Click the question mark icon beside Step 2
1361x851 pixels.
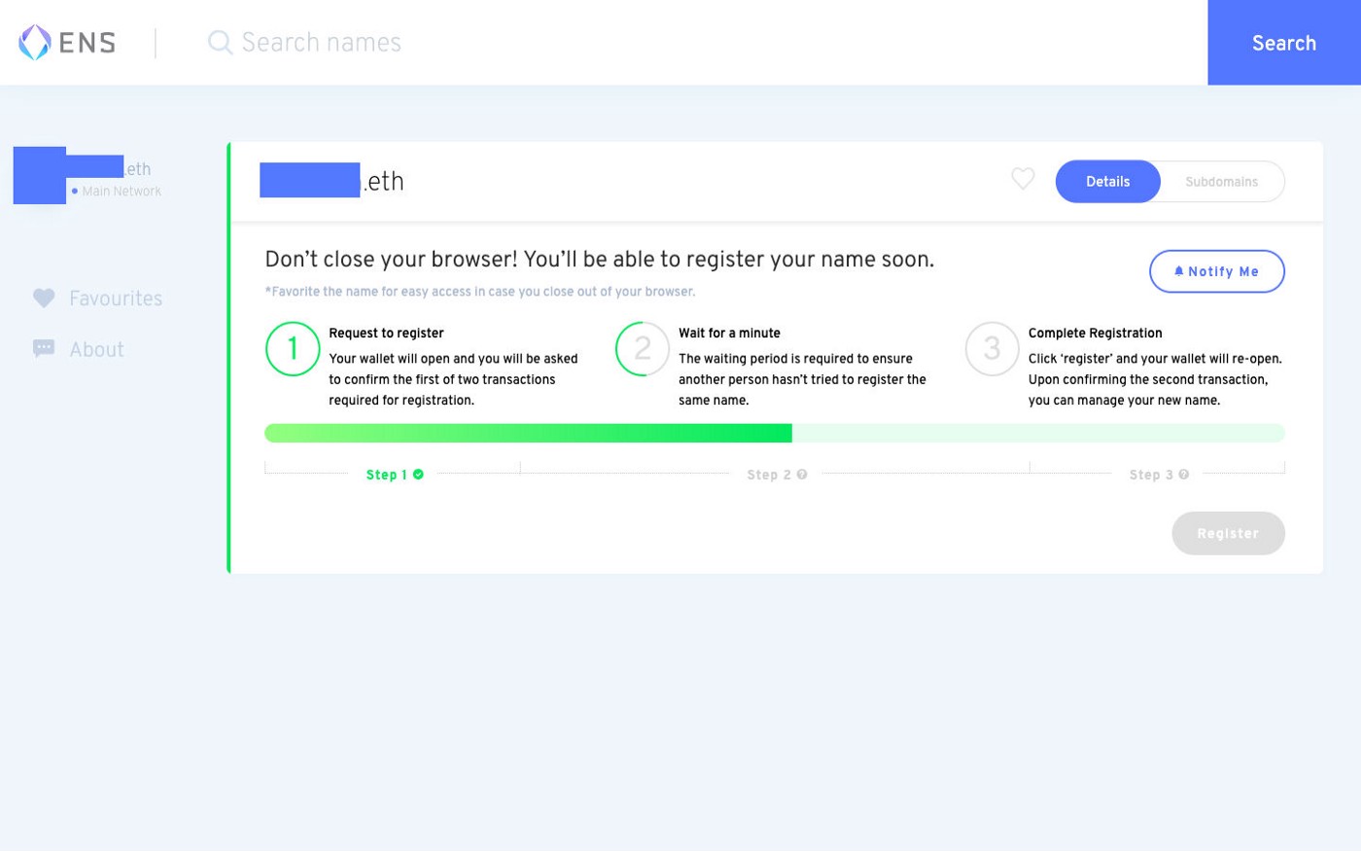click(802, 475)
